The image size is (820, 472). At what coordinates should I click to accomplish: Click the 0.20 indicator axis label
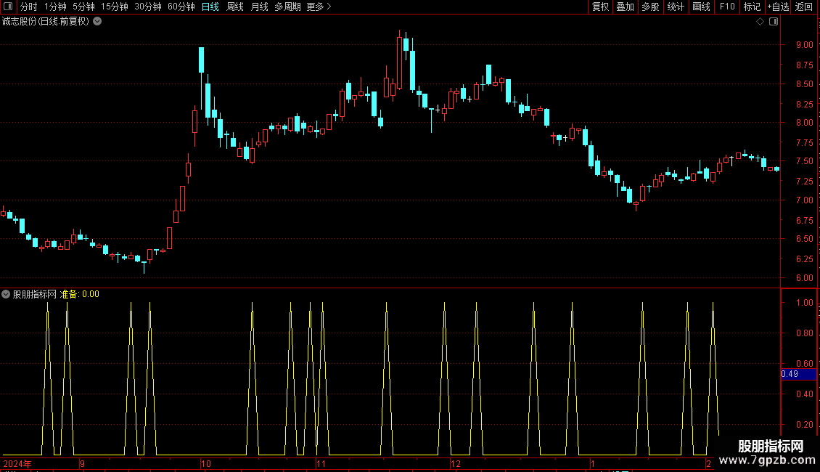[804, 424]
